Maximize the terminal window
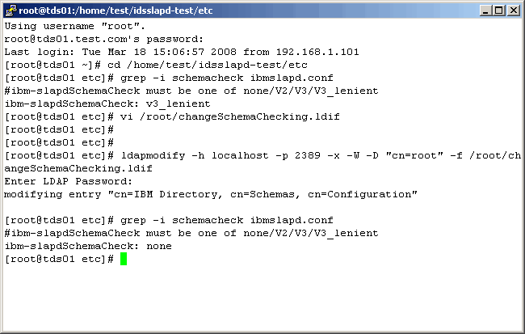525x334 pixels. (498, 10)
